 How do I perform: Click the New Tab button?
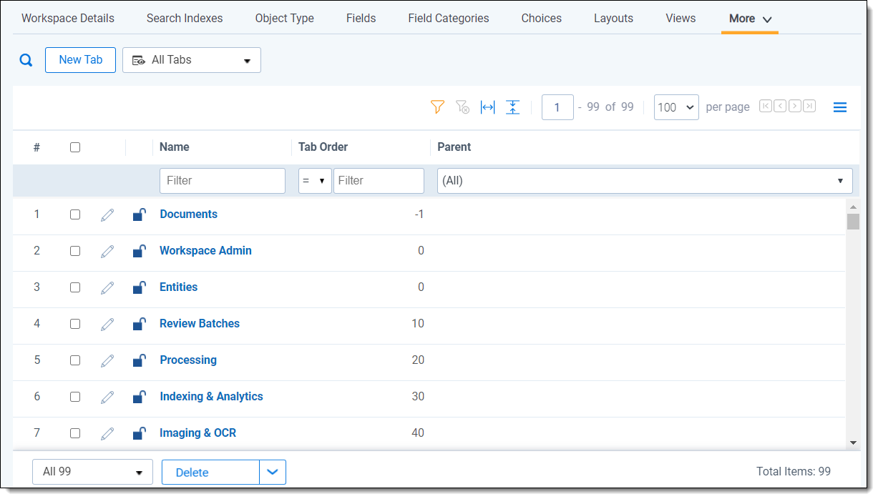[x=80, y=60]
